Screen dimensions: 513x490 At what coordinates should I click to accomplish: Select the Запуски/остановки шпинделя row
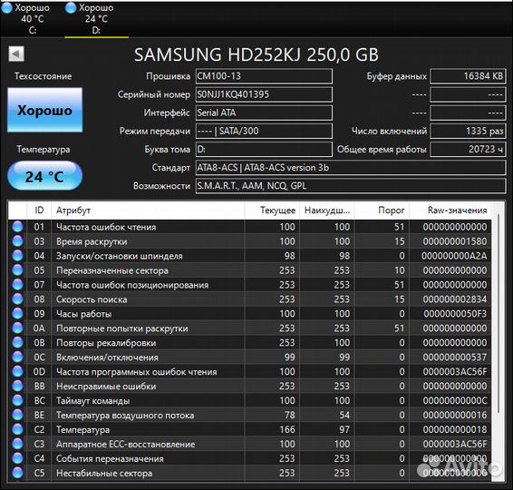(x=250, y=256)
